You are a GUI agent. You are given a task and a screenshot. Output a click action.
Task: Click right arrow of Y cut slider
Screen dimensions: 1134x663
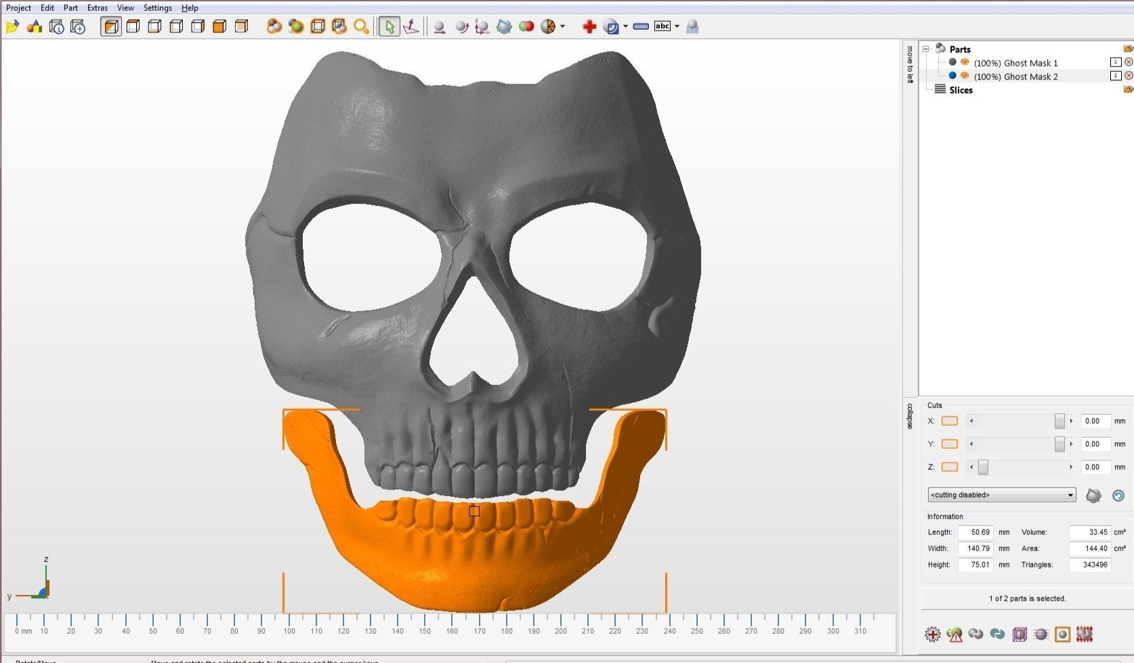[1071, 444]
